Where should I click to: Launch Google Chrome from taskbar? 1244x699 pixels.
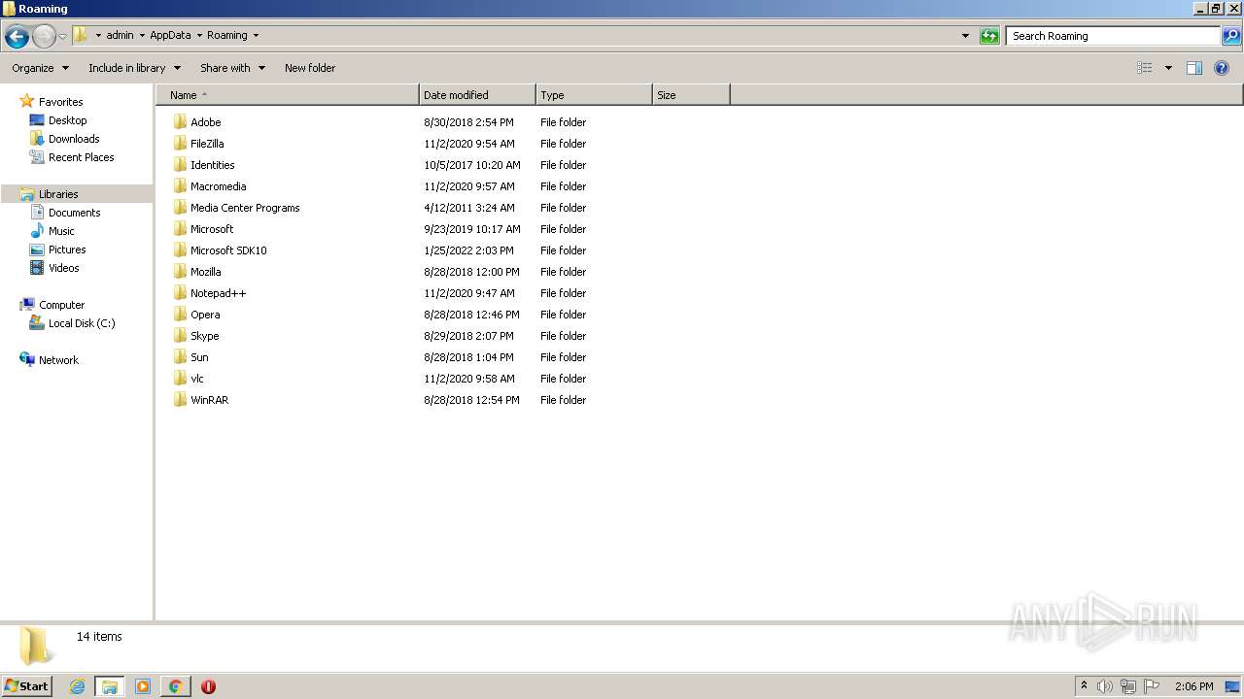(176, 686)
